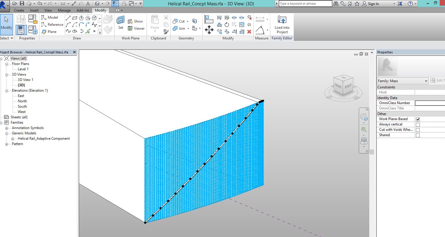
Task: Pick the Line draw tool
Action: point(68,18)
